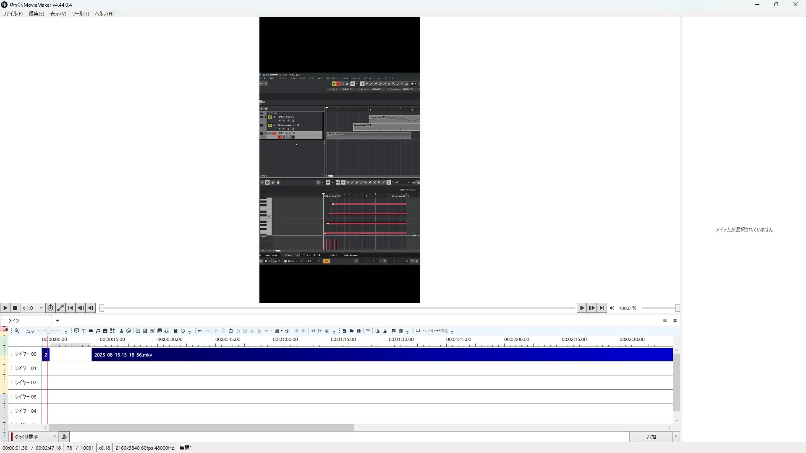The image size is (806, 453).
Task: Toggle the range playback button
Action: pyautogui.click(x=60, y=308)
